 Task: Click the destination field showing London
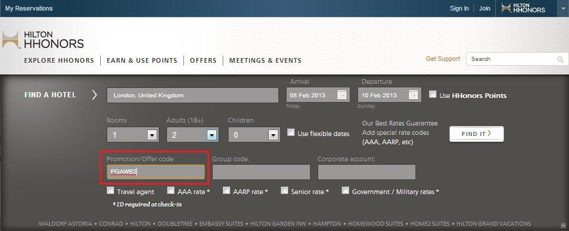click(193, 95)
